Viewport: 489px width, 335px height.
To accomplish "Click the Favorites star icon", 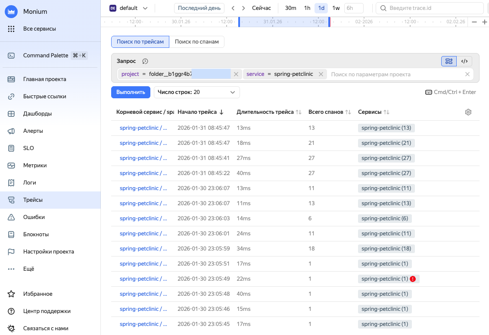I will 12,294.
